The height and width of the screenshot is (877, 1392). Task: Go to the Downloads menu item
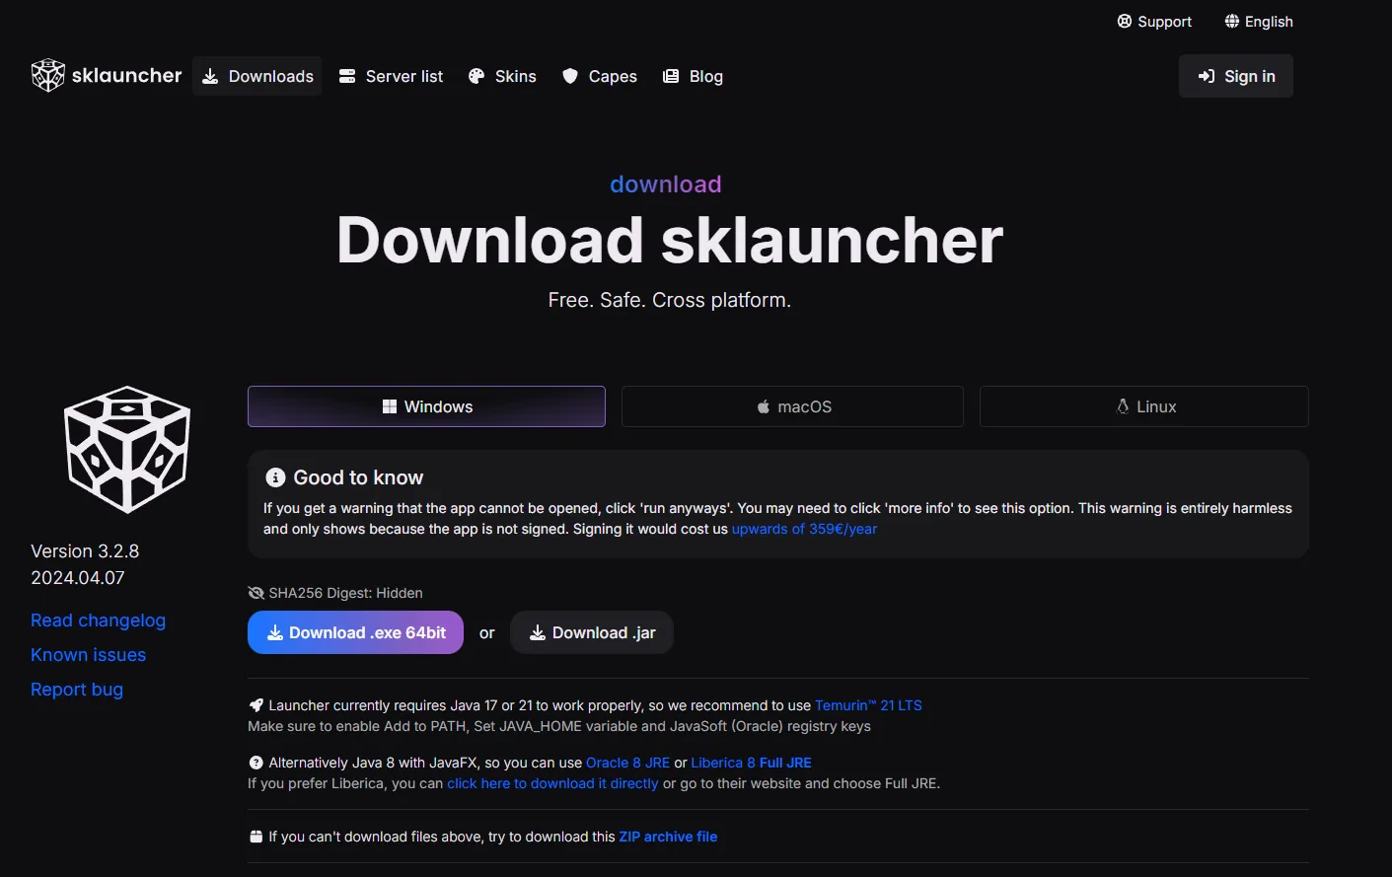click(x=257, y=76)
